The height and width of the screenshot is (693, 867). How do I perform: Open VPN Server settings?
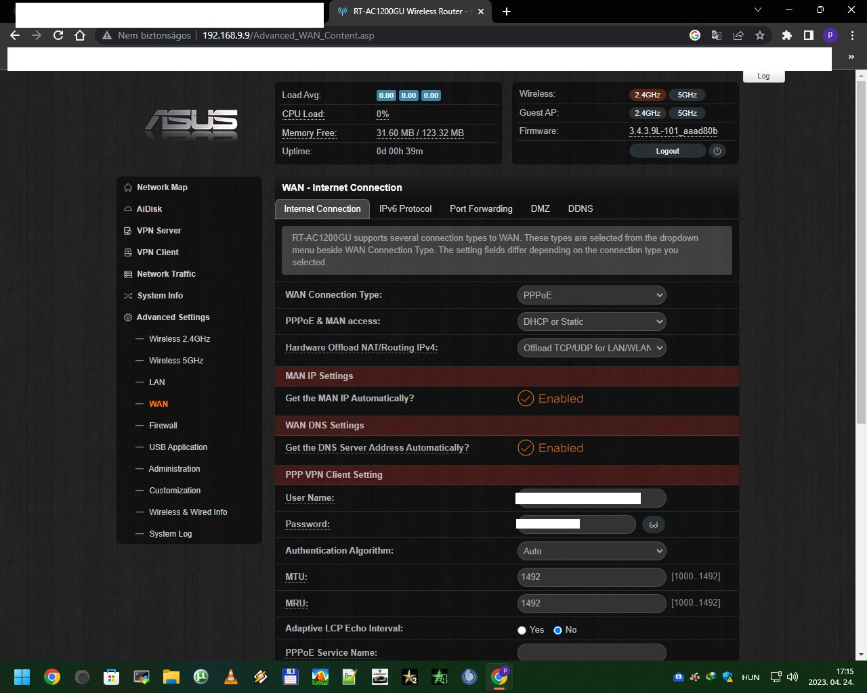coord(158,231)
